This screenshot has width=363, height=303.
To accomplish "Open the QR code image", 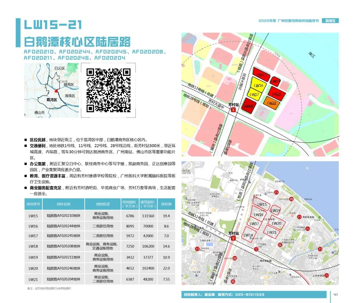I will 108,90.
